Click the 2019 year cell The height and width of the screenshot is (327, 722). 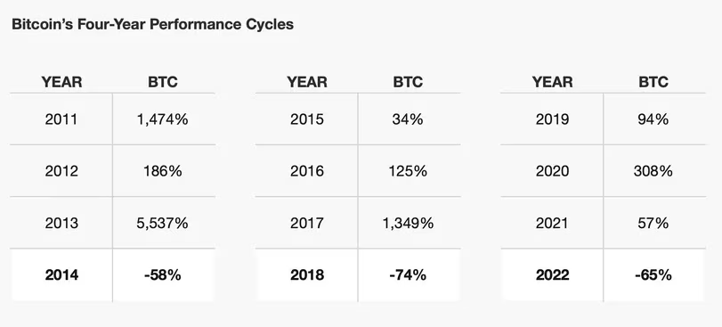(552, 119)
